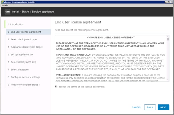The image size is (174, 115).
Task: Open the Installer menu
Action: pyautogui.click(x=5, y=5)
